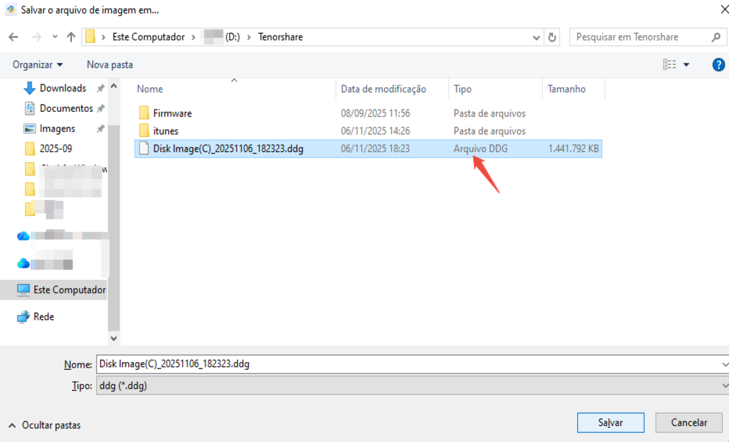729x442 pixels.
Task: Sort by the Tamanho column
Action: (567, 89)
